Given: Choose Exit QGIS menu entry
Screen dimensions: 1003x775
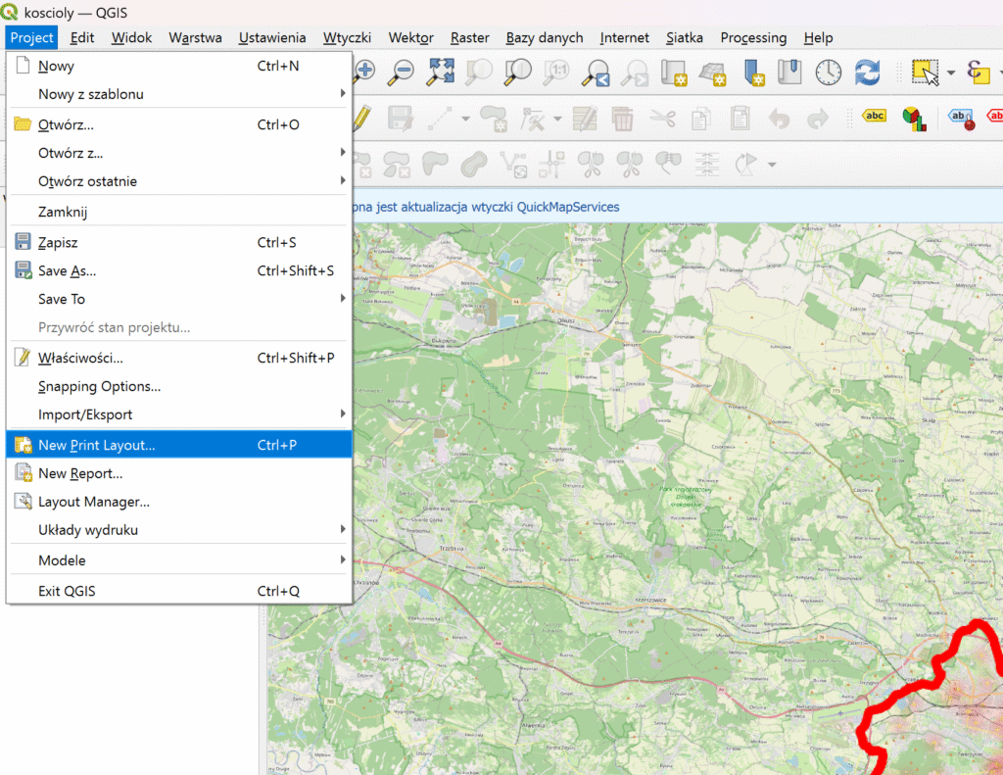Looking at the screenshot, I should [67, 591].
